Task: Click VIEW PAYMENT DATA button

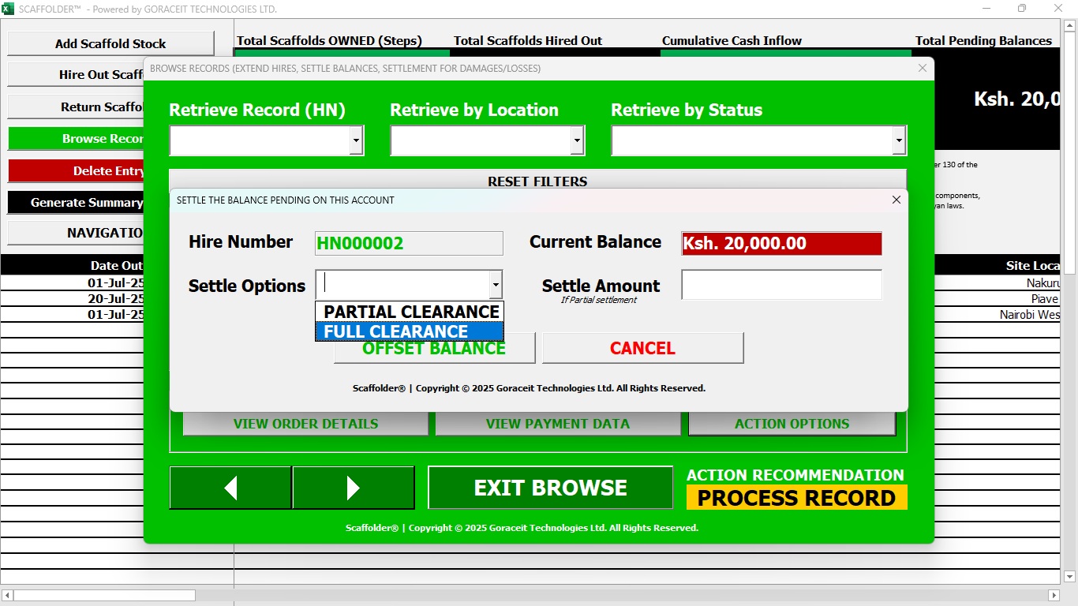Action: 557,424
